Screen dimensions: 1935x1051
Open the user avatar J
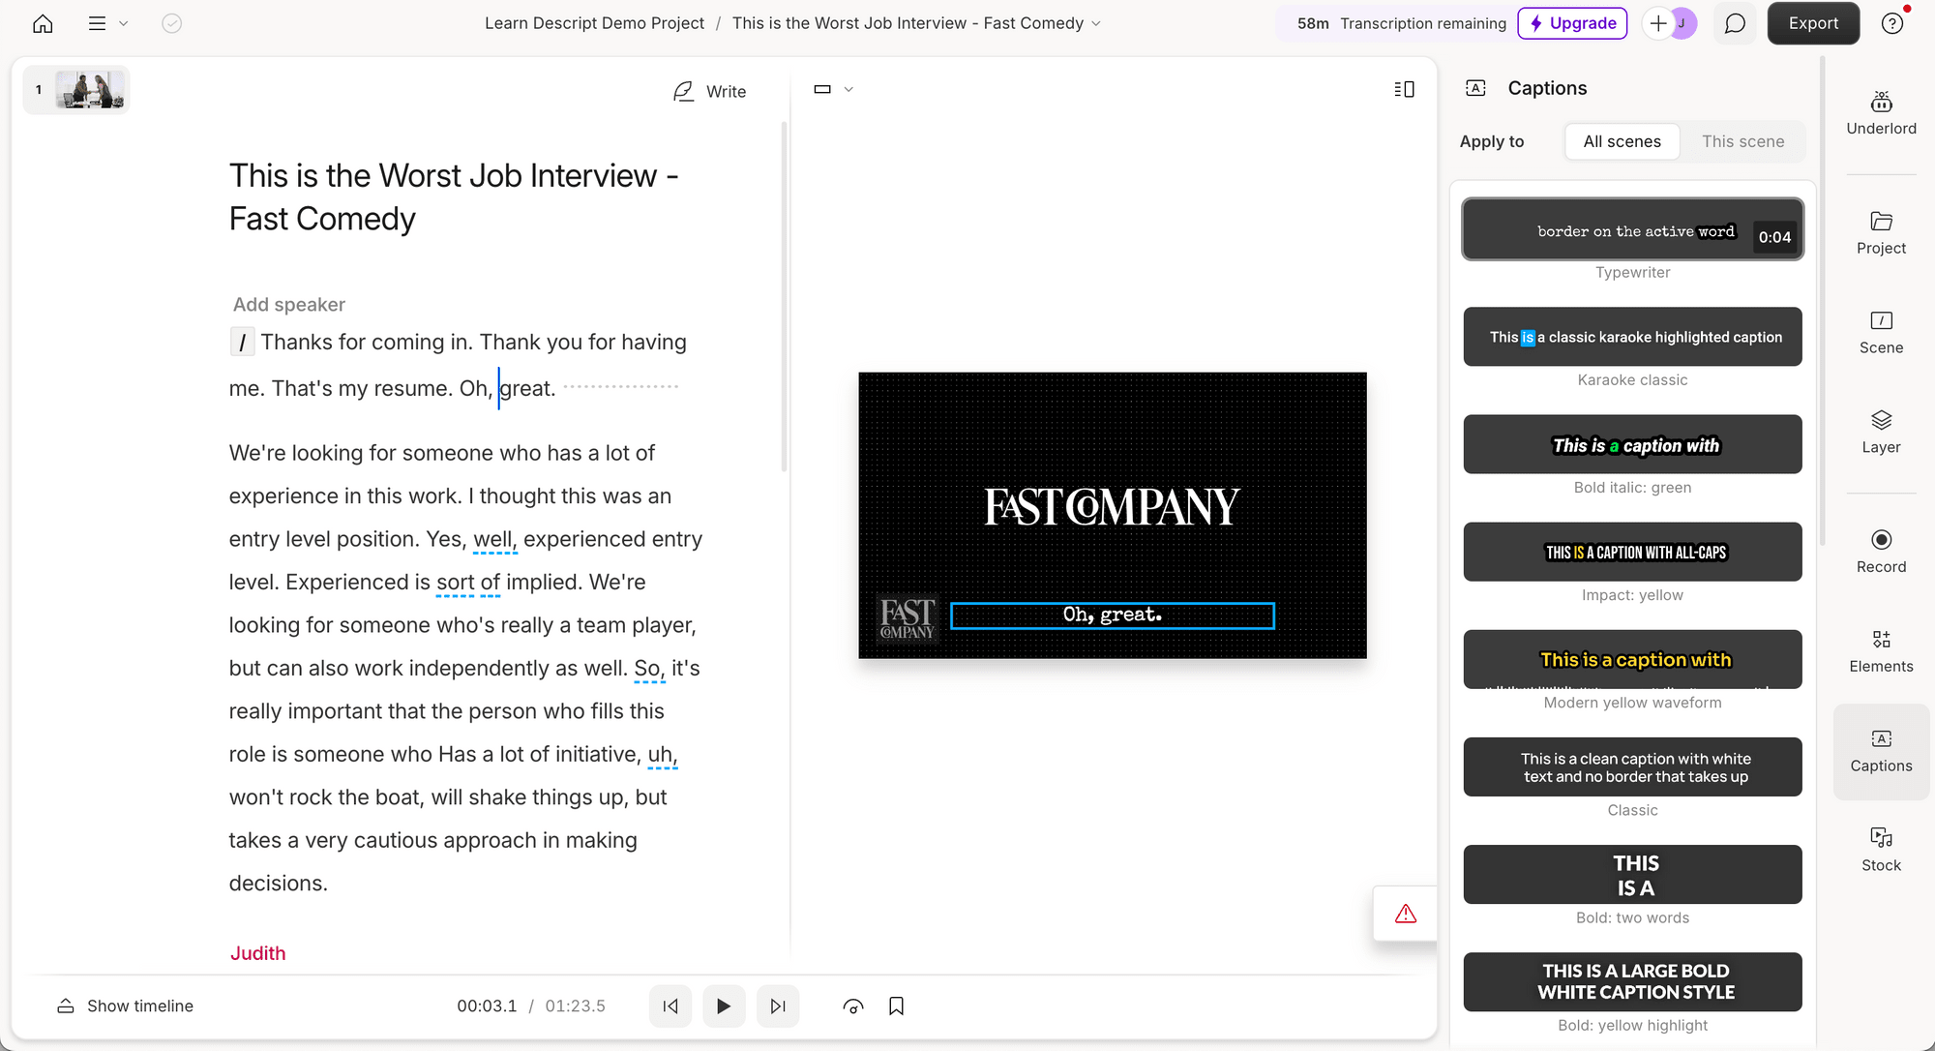click(x=1683, y=23)
